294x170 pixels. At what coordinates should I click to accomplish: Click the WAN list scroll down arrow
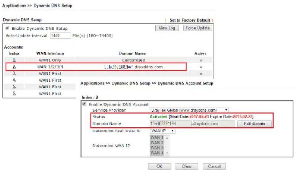point(167,153)
